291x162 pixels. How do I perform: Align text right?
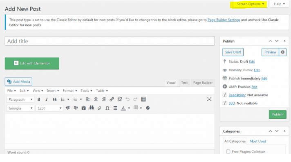(104, 99)
